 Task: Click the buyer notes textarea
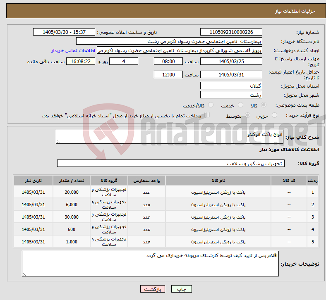coord(150,264)
